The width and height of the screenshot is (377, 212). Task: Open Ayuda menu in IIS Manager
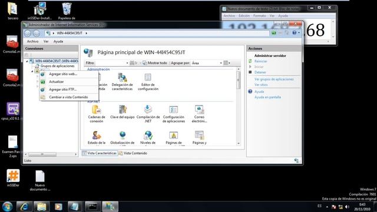pos(58,41)
